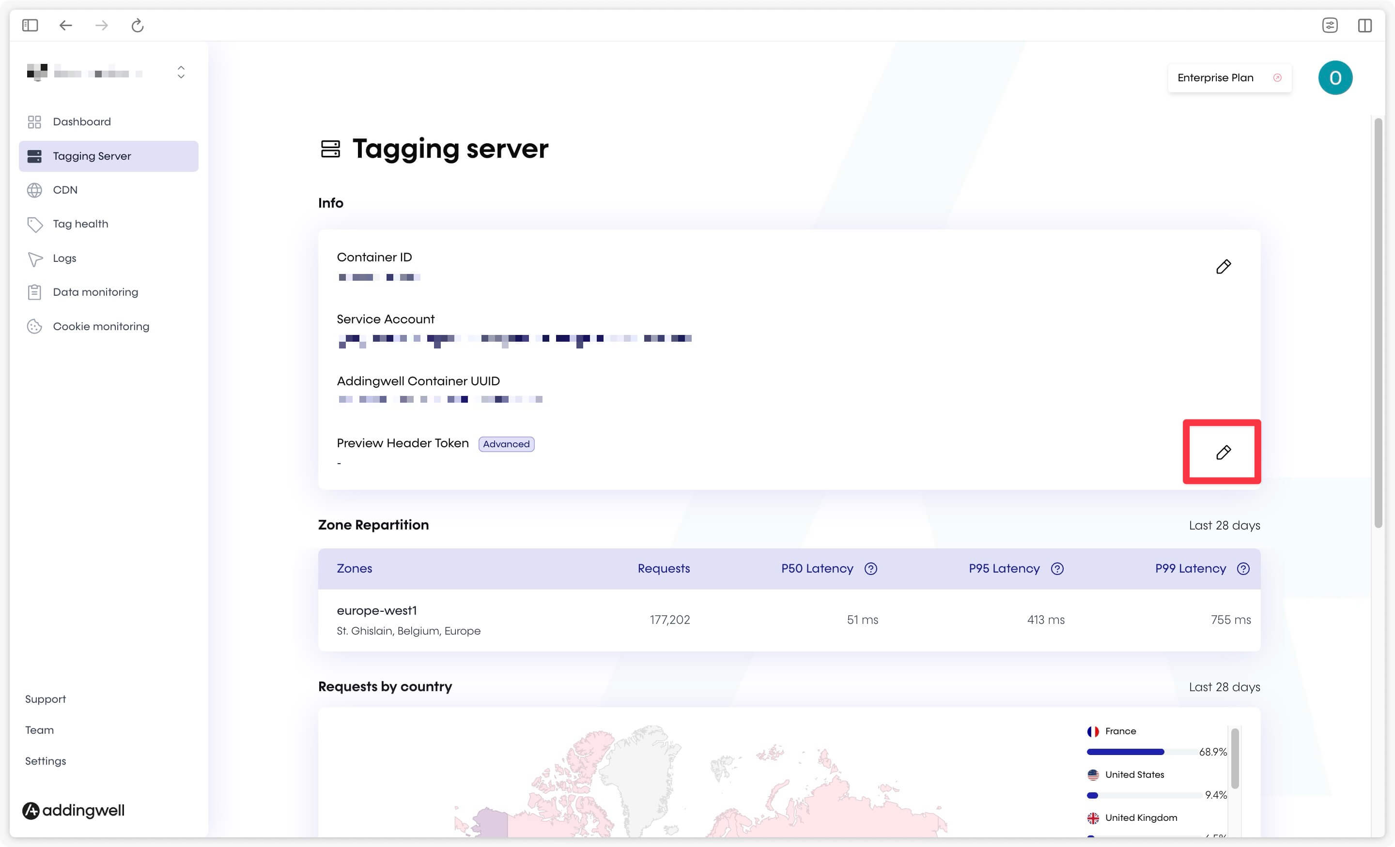This screenshot has height=847, width=1395.
Task: Click the Advanced badge
Action: [x=506, y=444]
